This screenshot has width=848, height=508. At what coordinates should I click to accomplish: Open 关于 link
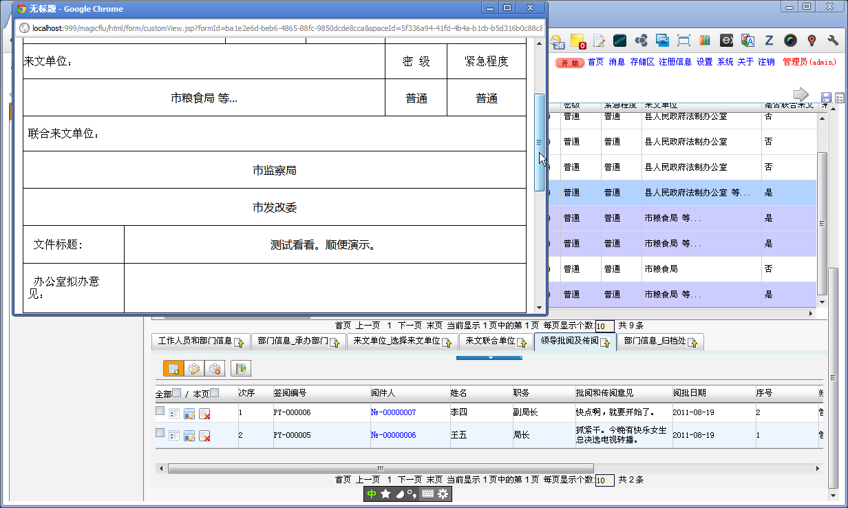(745, 62)
